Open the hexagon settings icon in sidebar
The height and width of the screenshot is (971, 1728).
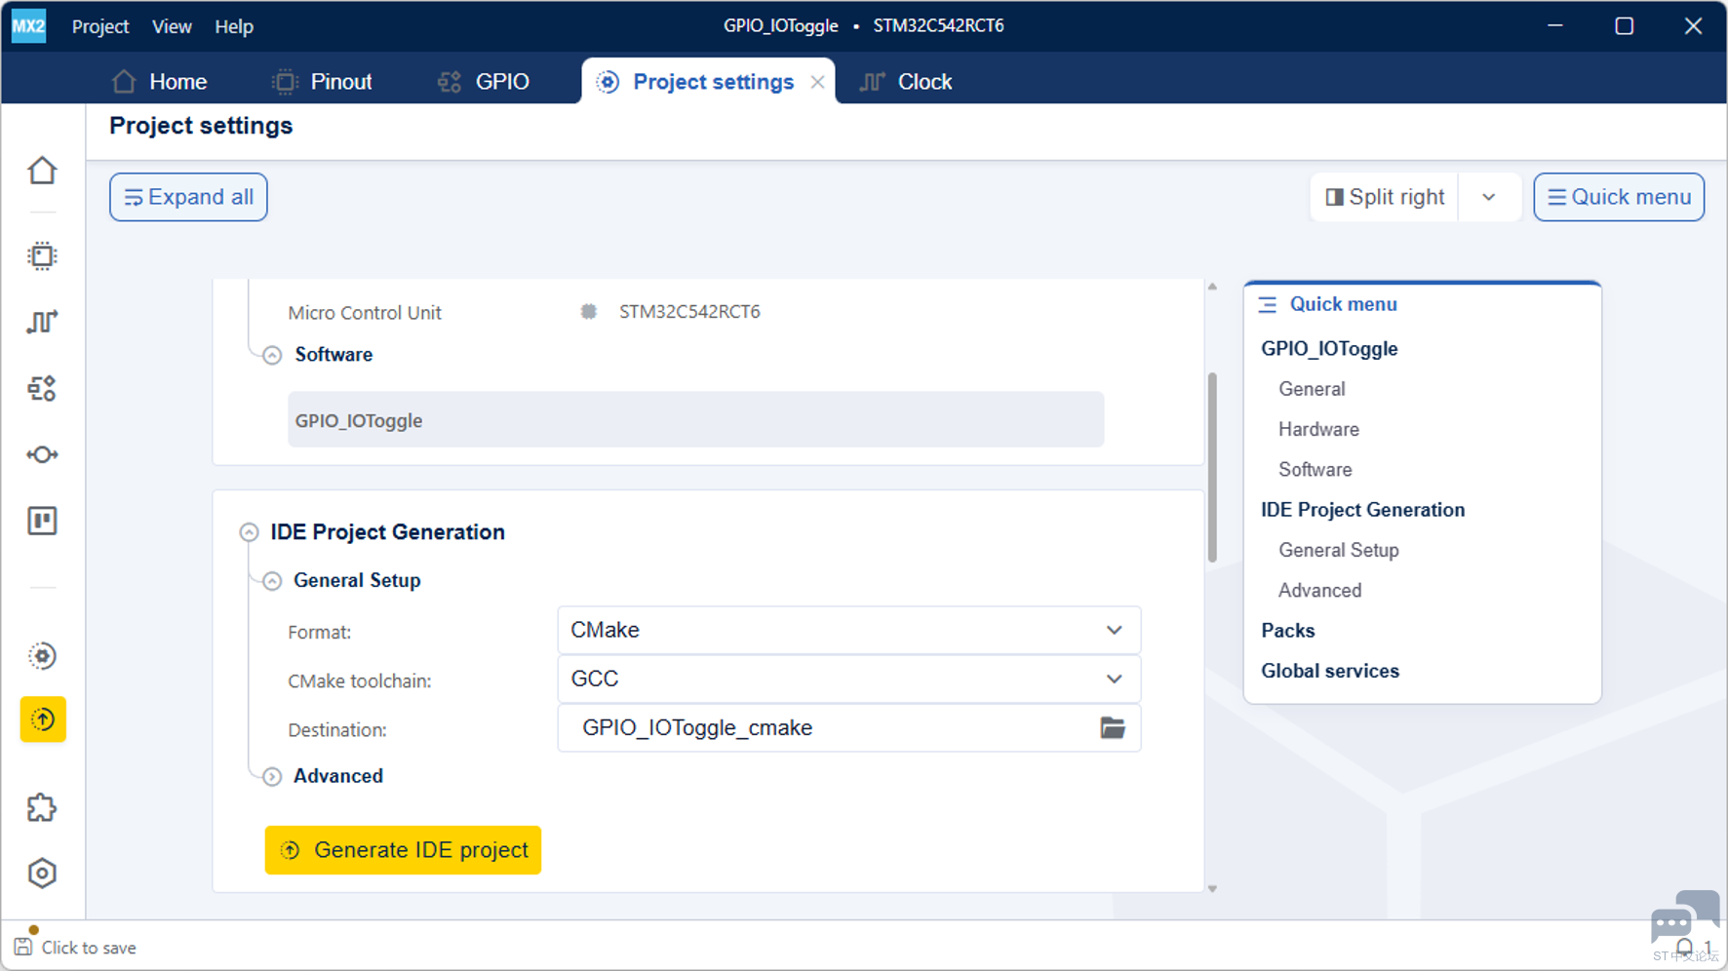click(42, 873)
